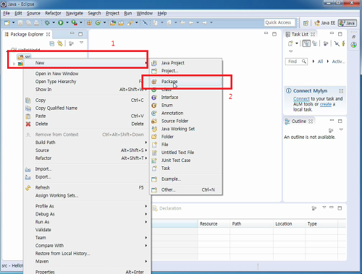Select the src folder in Package Explorer
Screen dimensions: 362x274
[25, 57]
